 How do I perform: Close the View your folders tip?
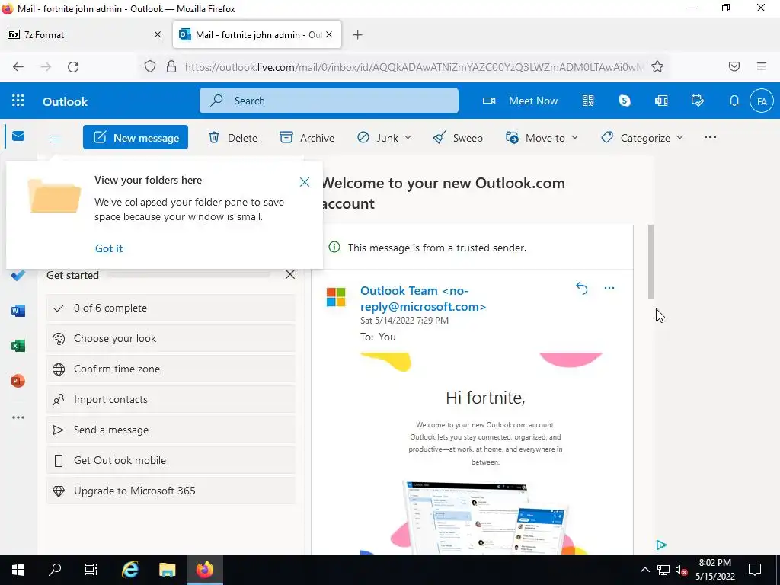[x=305, y=182]
